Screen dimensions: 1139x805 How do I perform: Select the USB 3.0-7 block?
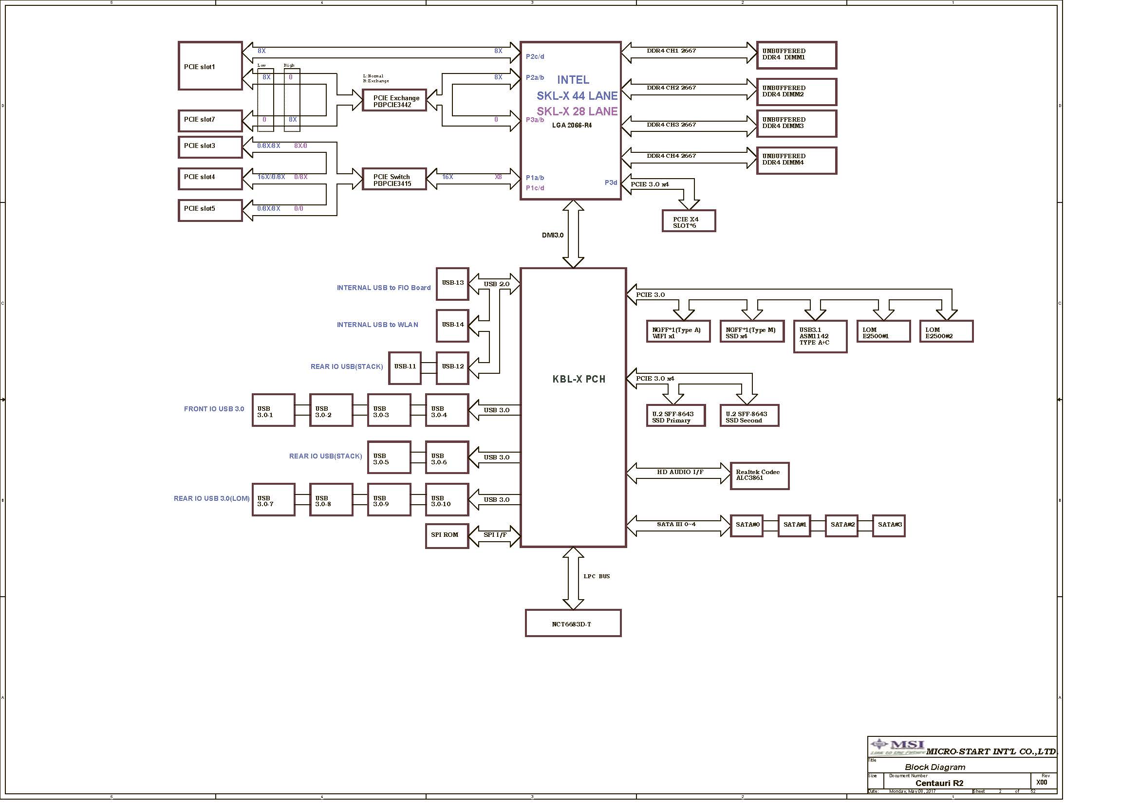tap(273, 500)
